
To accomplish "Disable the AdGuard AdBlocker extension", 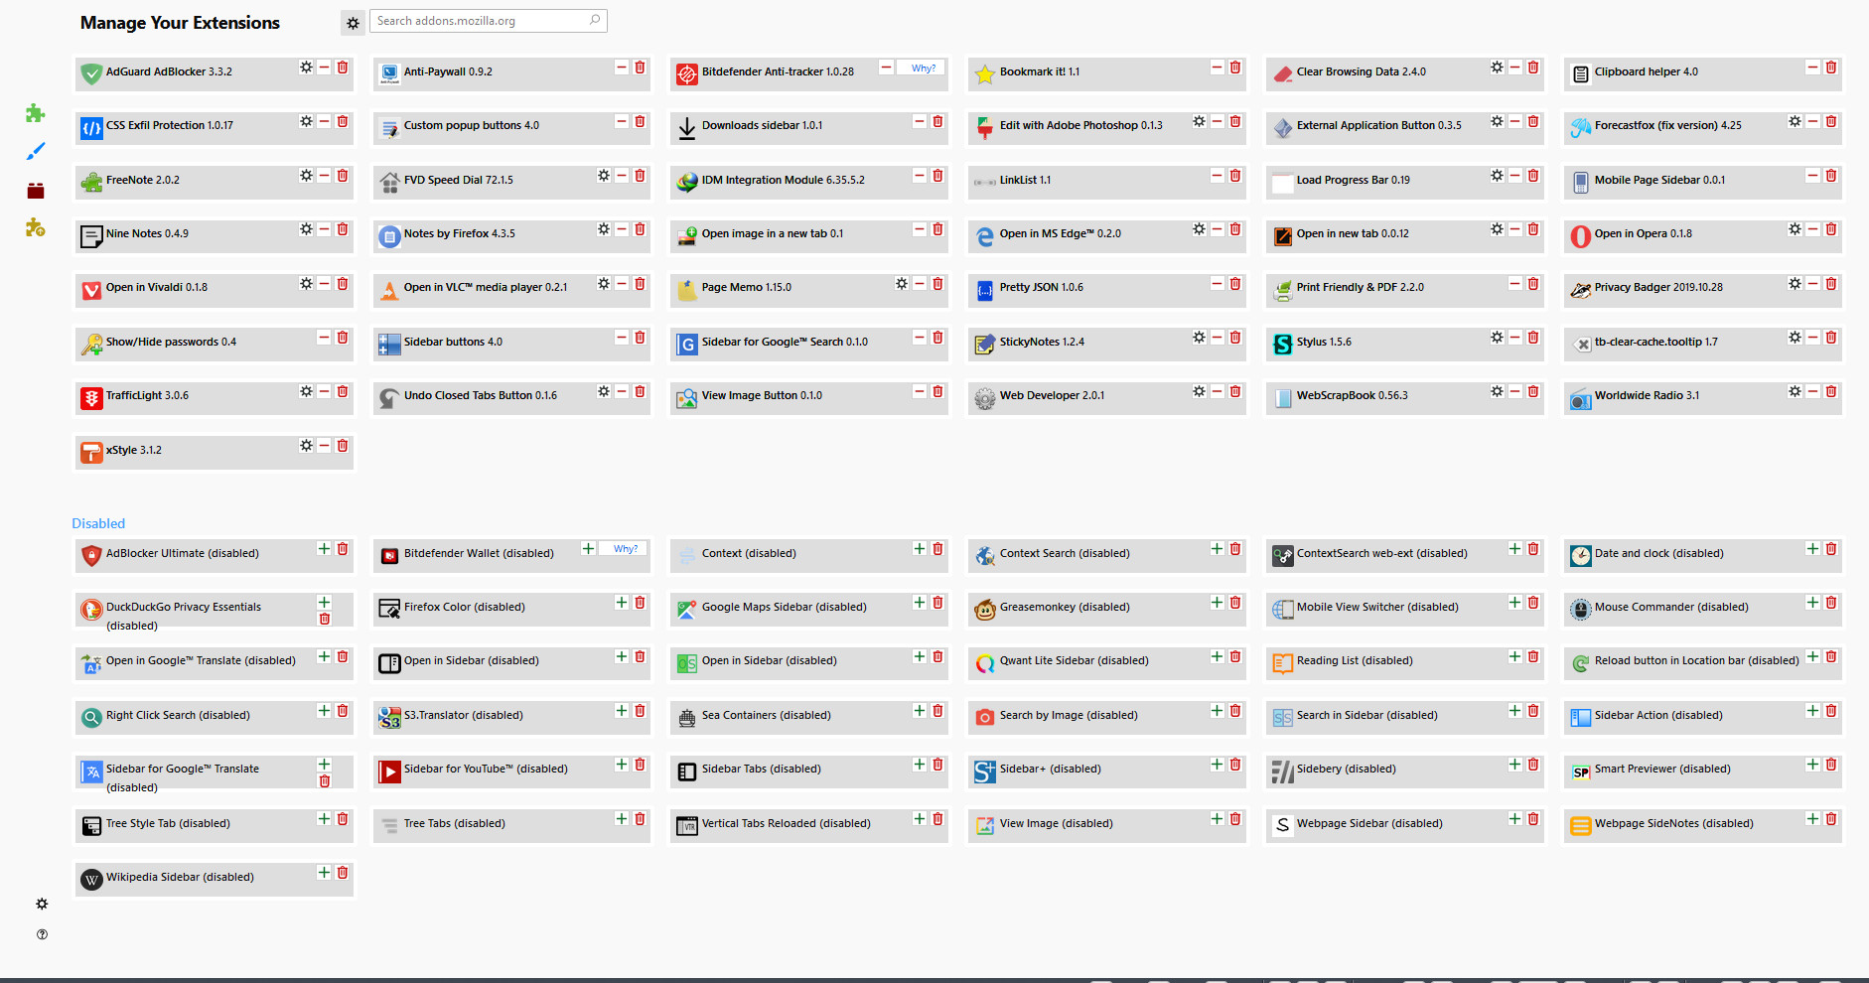I will [x=324, y=68].
